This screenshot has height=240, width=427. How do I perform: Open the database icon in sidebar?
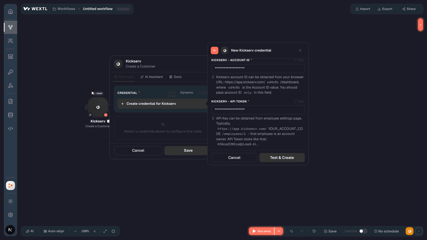tap(10, 115)
